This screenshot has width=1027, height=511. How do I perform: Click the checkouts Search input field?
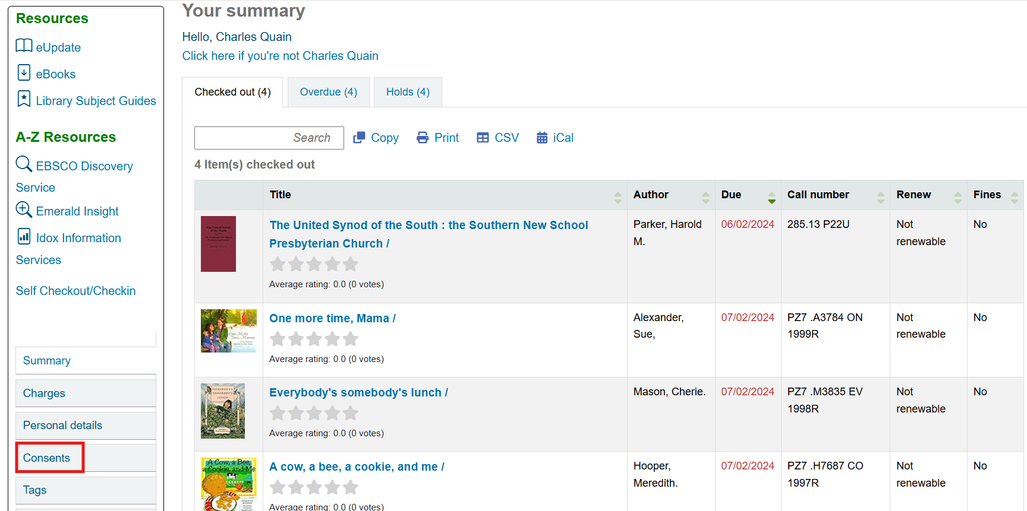[269, 138]
